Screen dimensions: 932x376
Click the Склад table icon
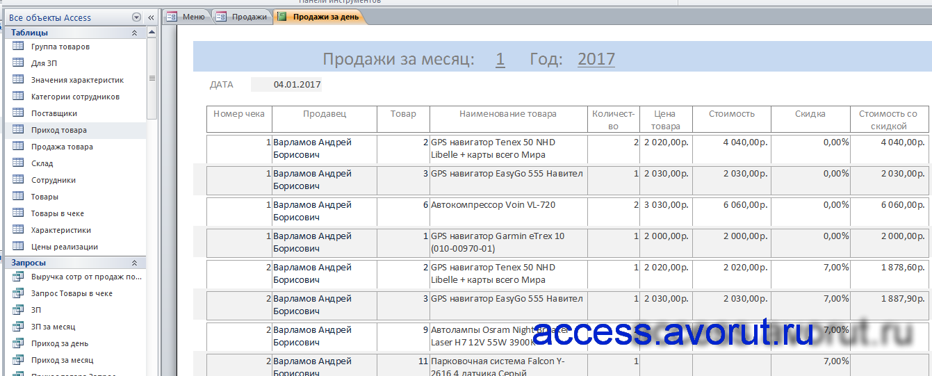coord(18,163)
